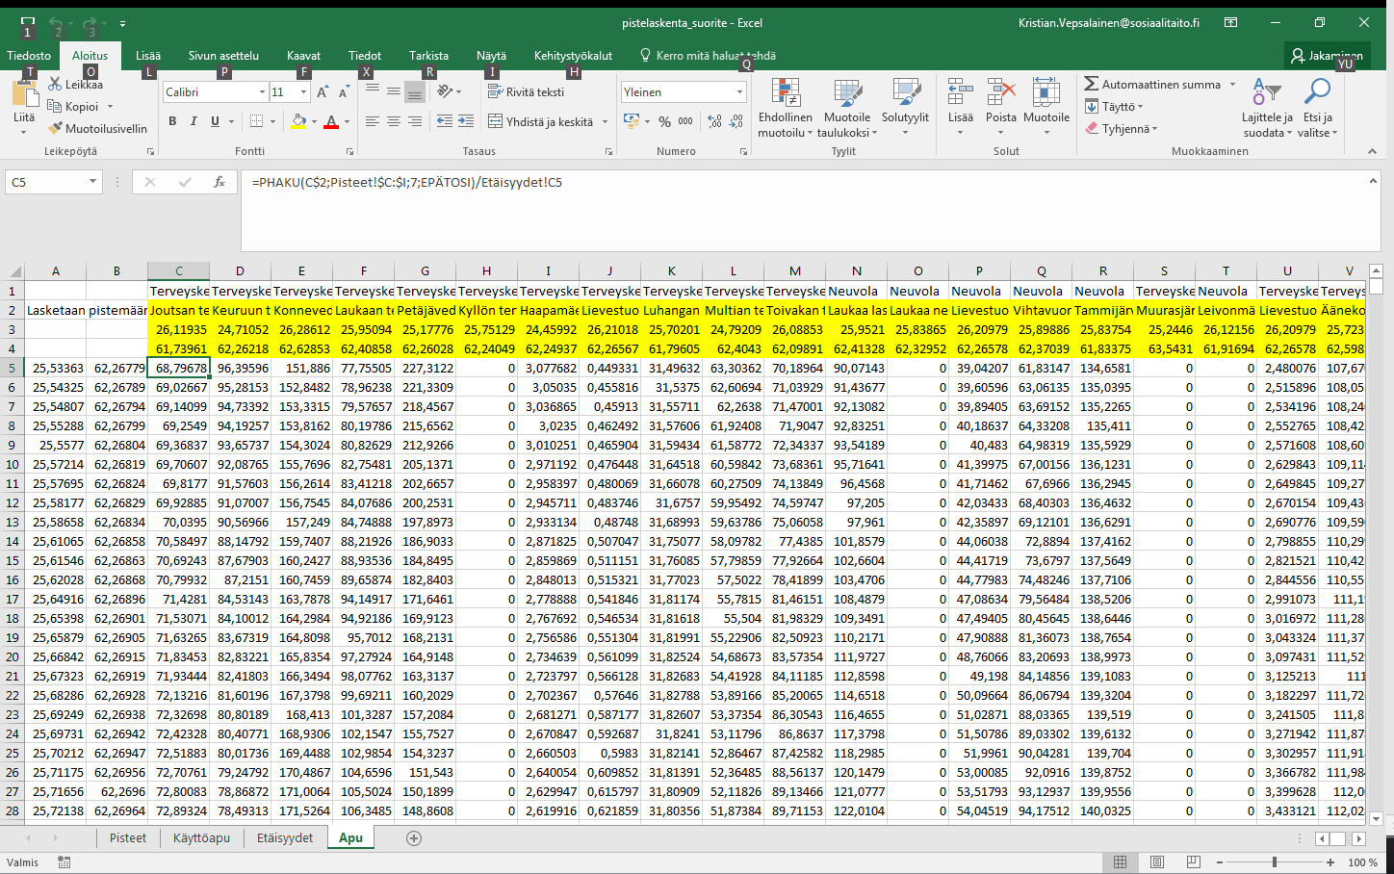The image size is (1394, 874).
Task: Click the Name Box showing C5
Action: click(x=53, y=182)
